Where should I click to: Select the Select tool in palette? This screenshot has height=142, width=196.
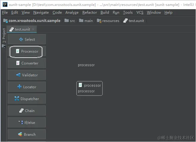[x=27, y=39]
